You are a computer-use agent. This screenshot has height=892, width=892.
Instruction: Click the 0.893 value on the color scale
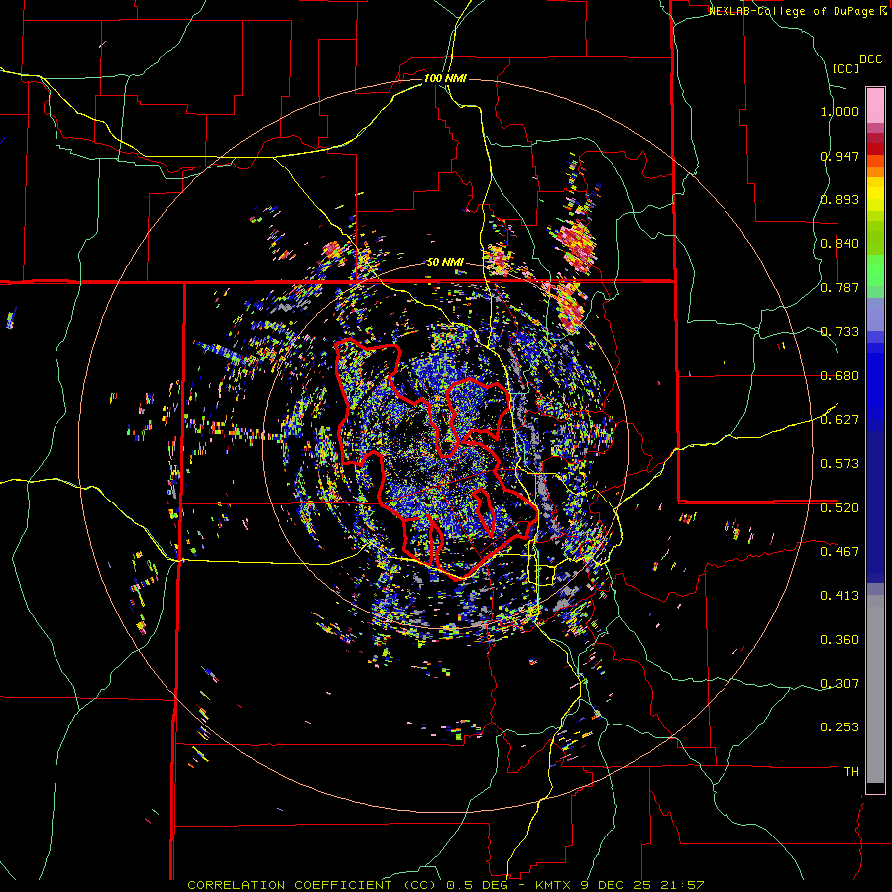coord(839,199)
